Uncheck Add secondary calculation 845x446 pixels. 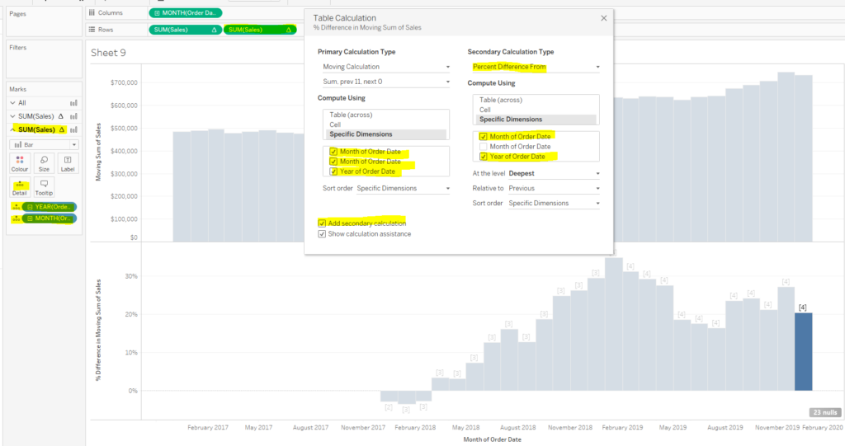[x=322, y=223]
